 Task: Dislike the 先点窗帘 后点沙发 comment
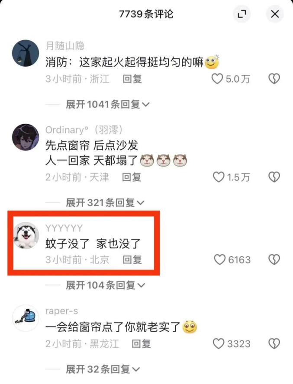[x=274, y=177]
